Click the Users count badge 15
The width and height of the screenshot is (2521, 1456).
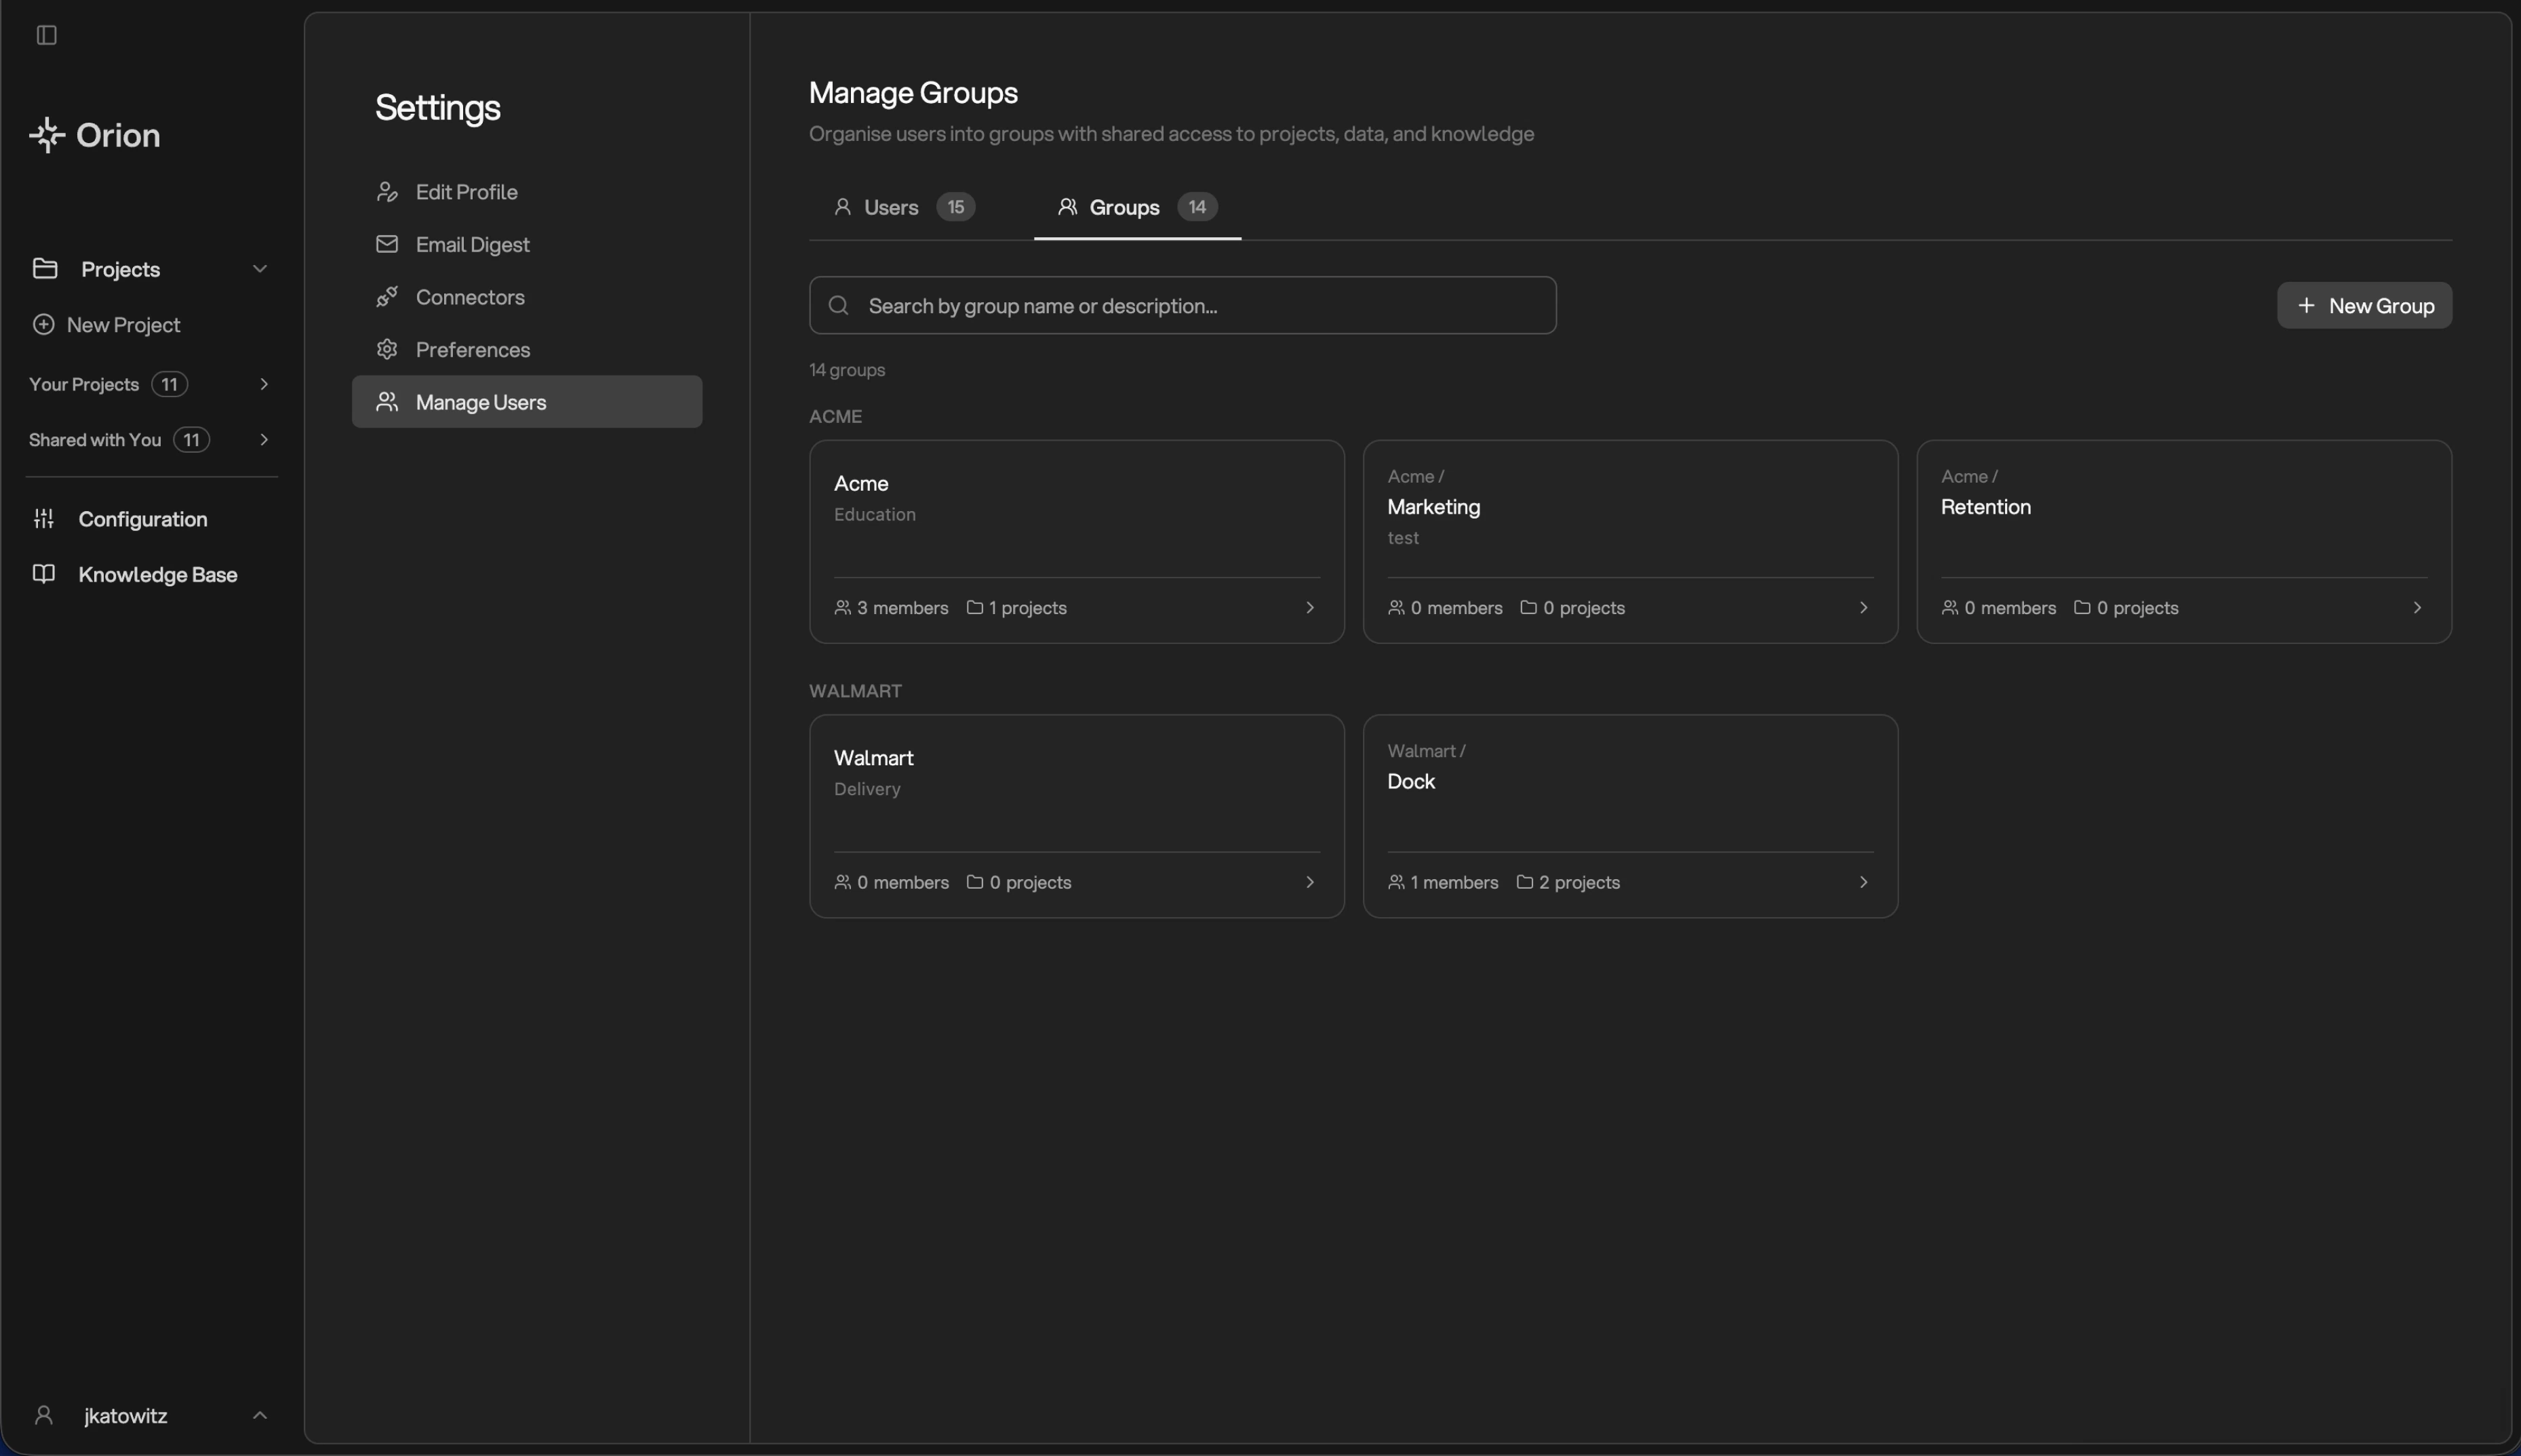(955, 206)
